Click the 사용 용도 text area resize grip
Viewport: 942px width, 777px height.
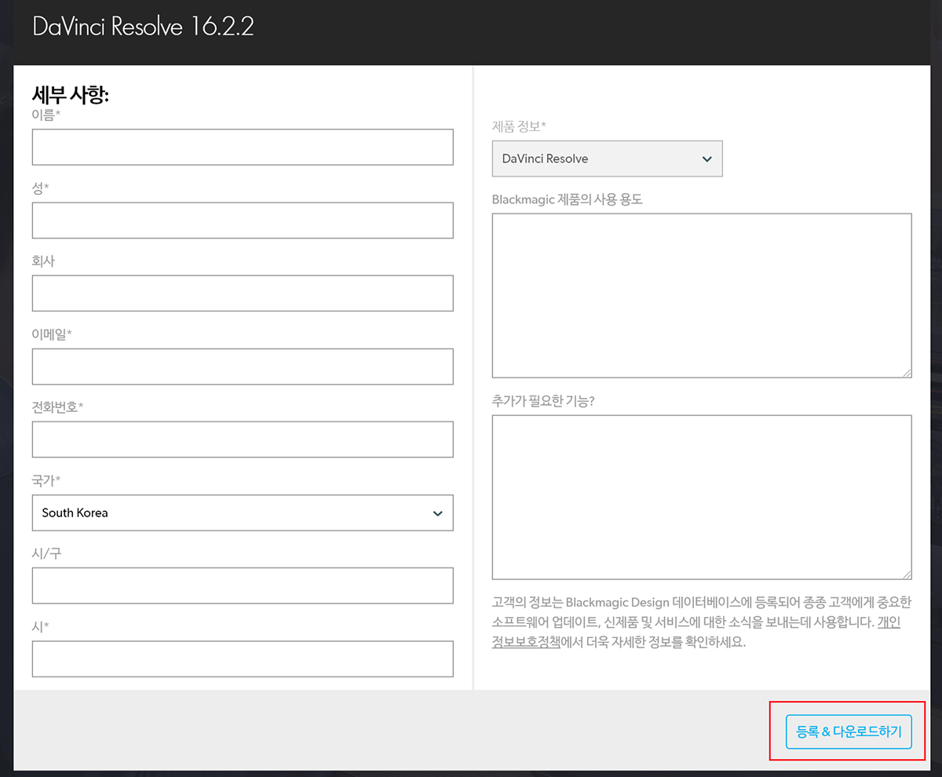point(907,373)
